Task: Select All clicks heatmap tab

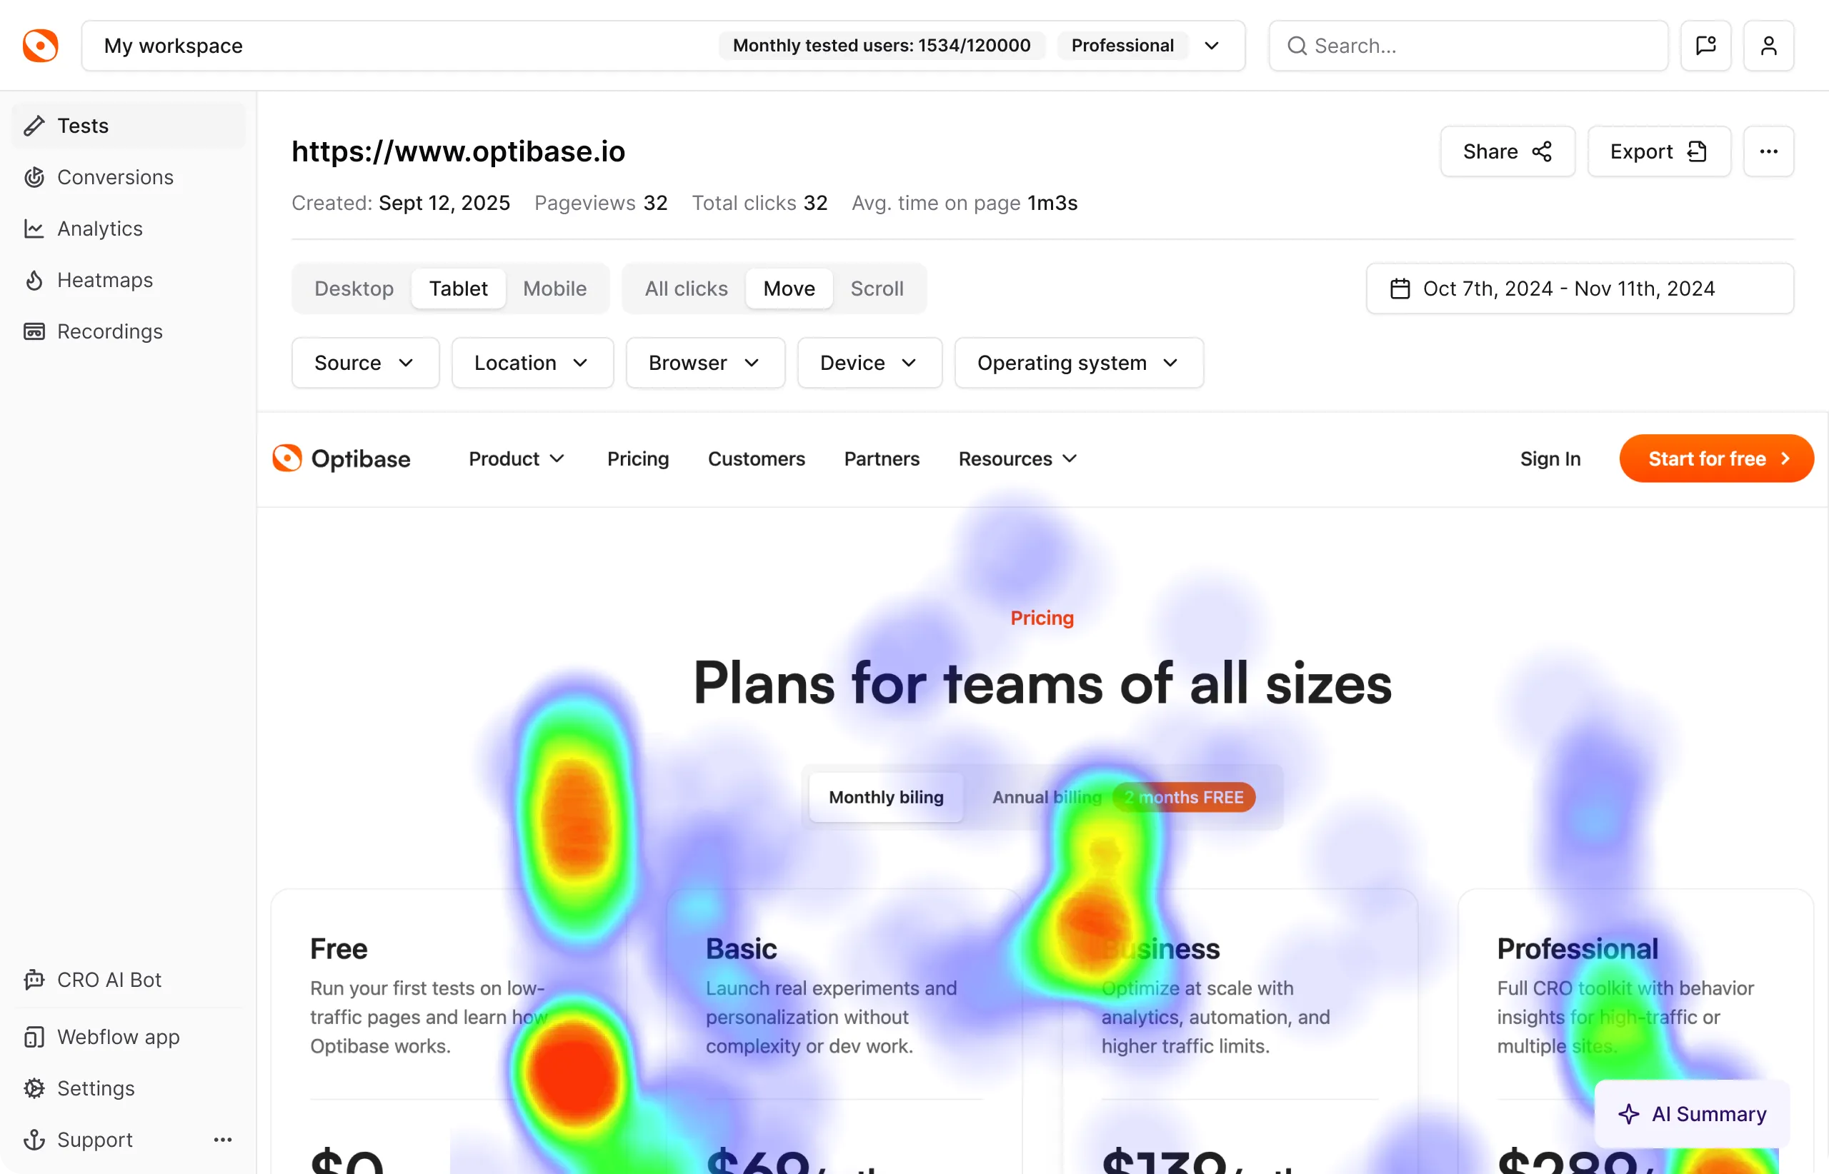Action: click(686, 289)
